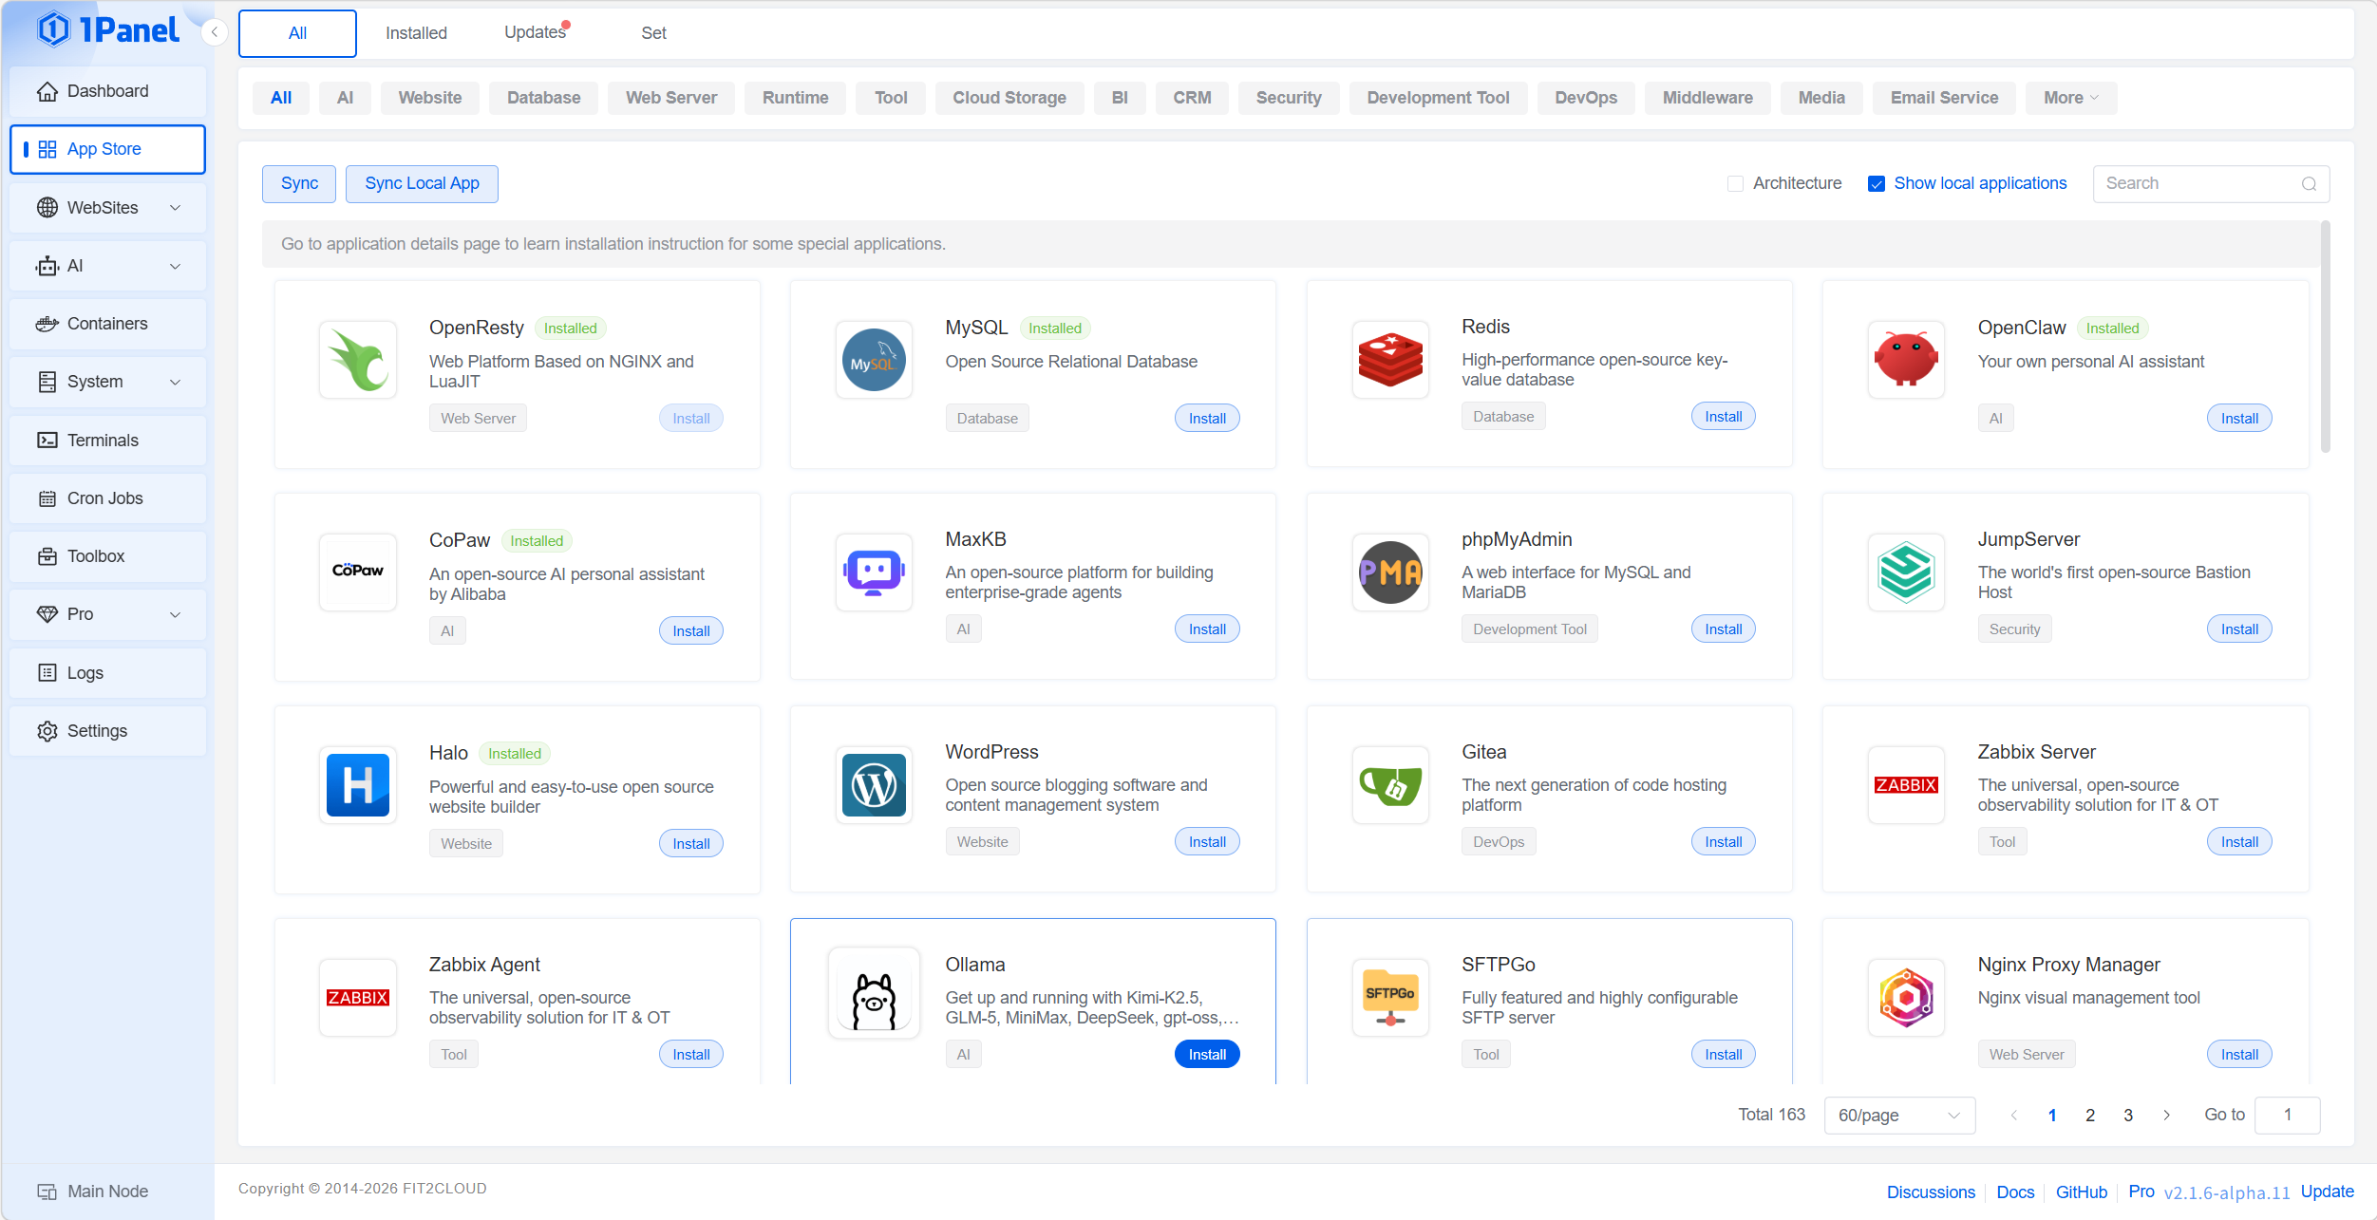Click the search magnifier icon
Screen dimensions: 2377x1220
pos(2309,184)
